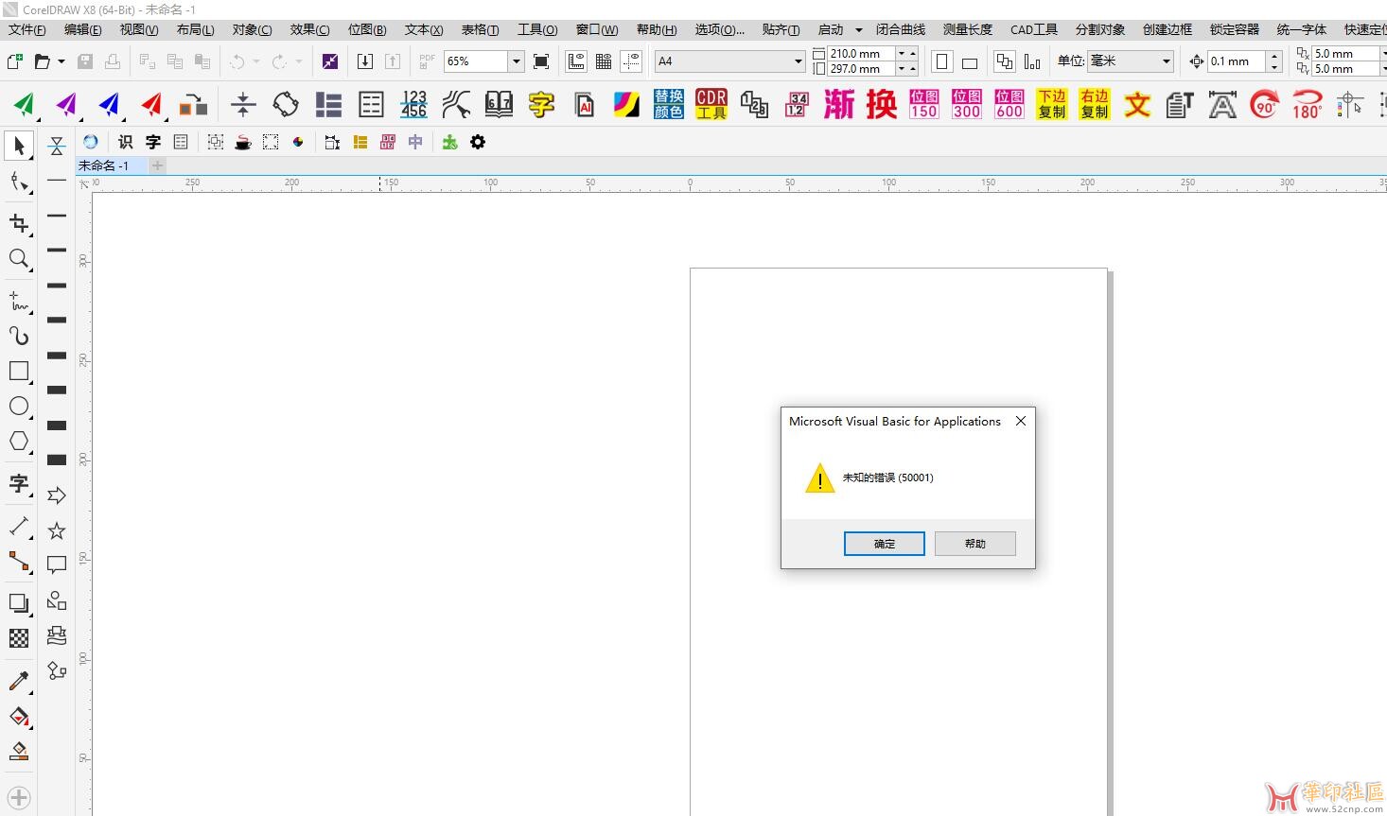Image resolution: width=1387 pixels, height=816 pixels.
Task: Select the Freehand drawing tool
Action: click(19, 301)
